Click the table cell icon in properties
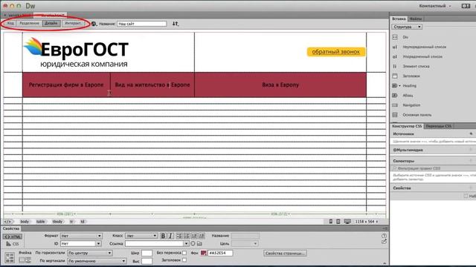 point(10,257)
